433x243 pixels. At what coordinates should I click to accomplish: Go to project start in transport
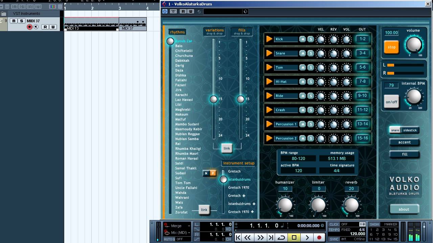238,238
